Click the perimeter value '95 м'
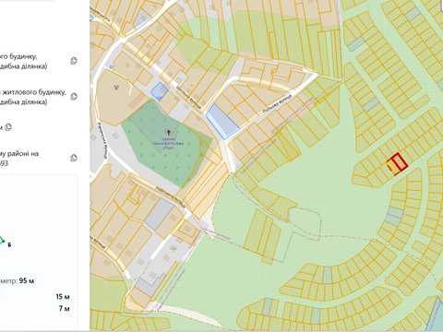 (27, 281)
